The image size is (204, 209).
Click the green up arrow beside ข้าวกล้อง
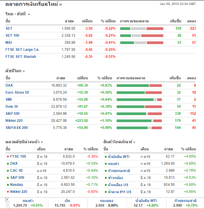[106, 178]
